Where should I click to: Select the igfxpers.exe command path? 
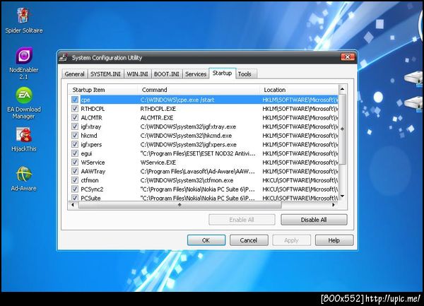pos(189,144)
